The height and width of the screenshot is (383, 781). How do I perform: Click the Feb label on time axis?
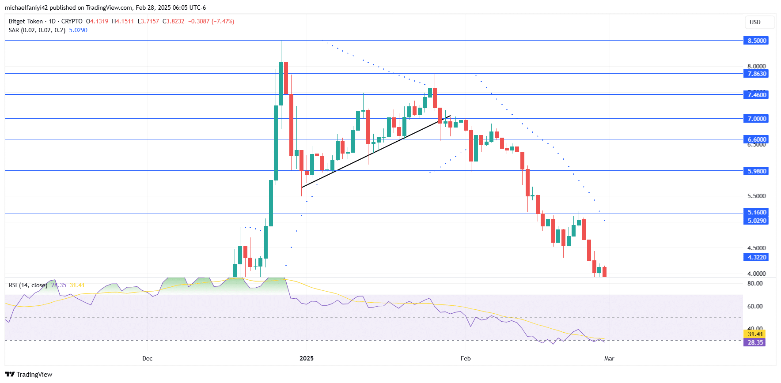click(466, 358)
